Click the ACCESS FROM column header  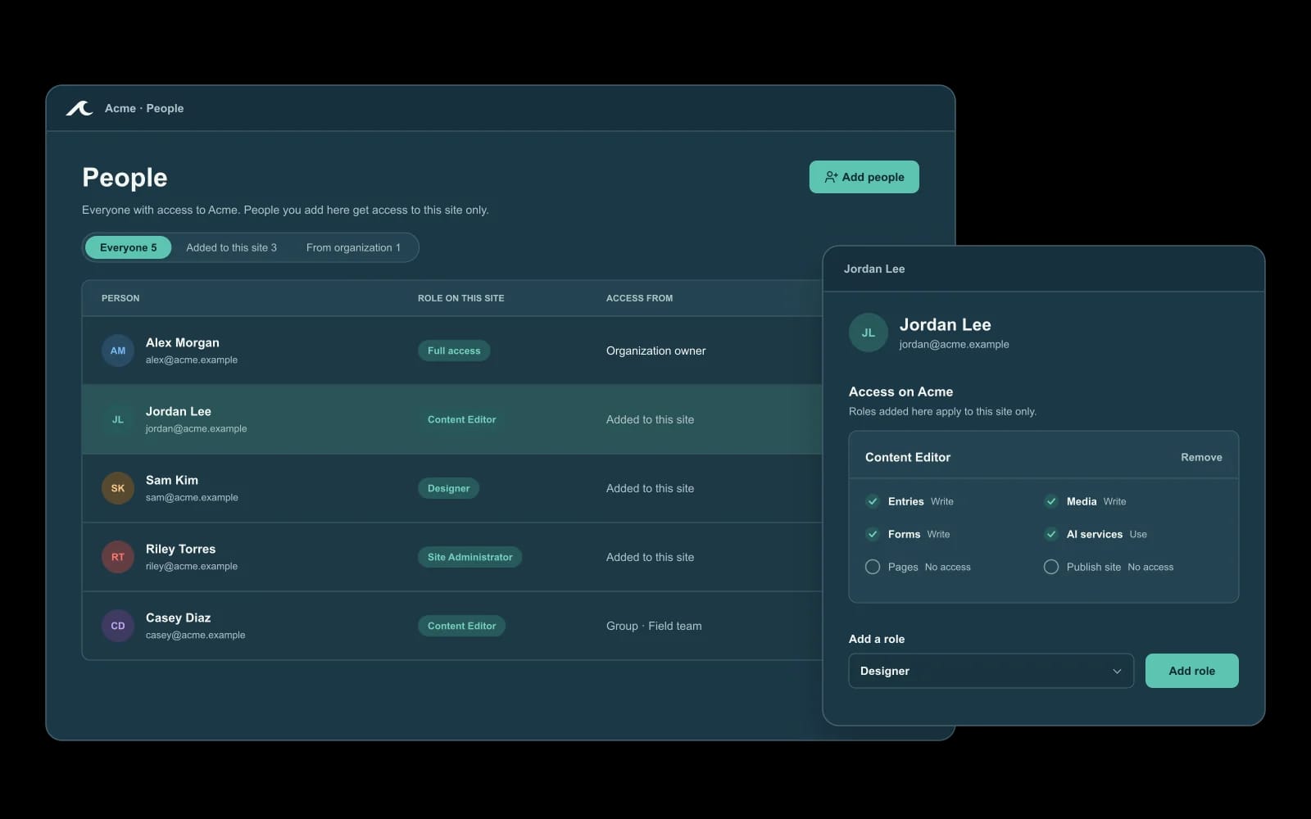pyautogui.click(x=639, y=298)
